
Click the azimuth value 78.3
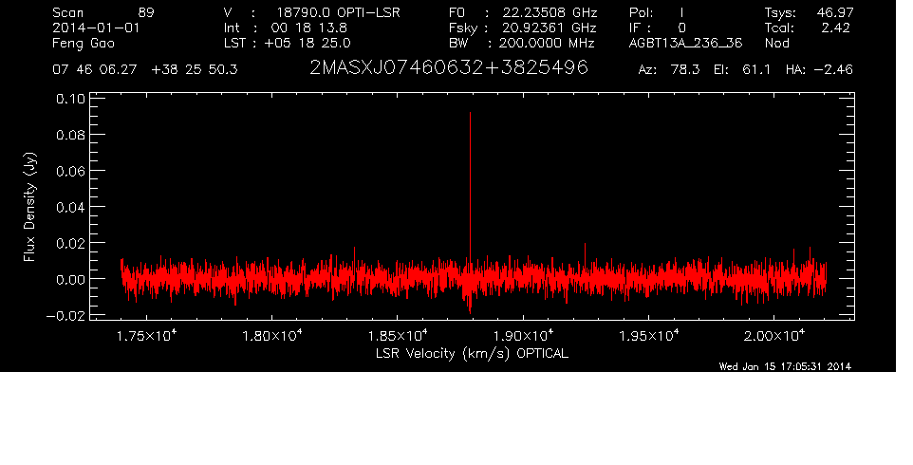point(685,70)
